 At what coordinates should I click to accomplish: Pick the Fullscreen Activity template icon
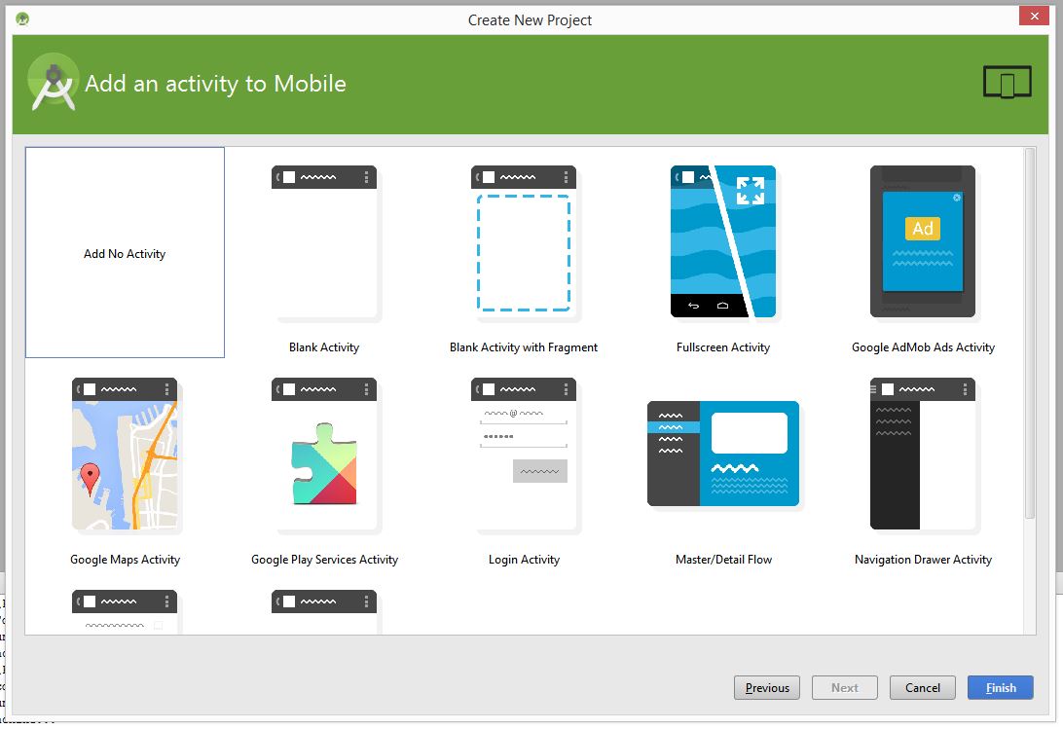(723, 241)
